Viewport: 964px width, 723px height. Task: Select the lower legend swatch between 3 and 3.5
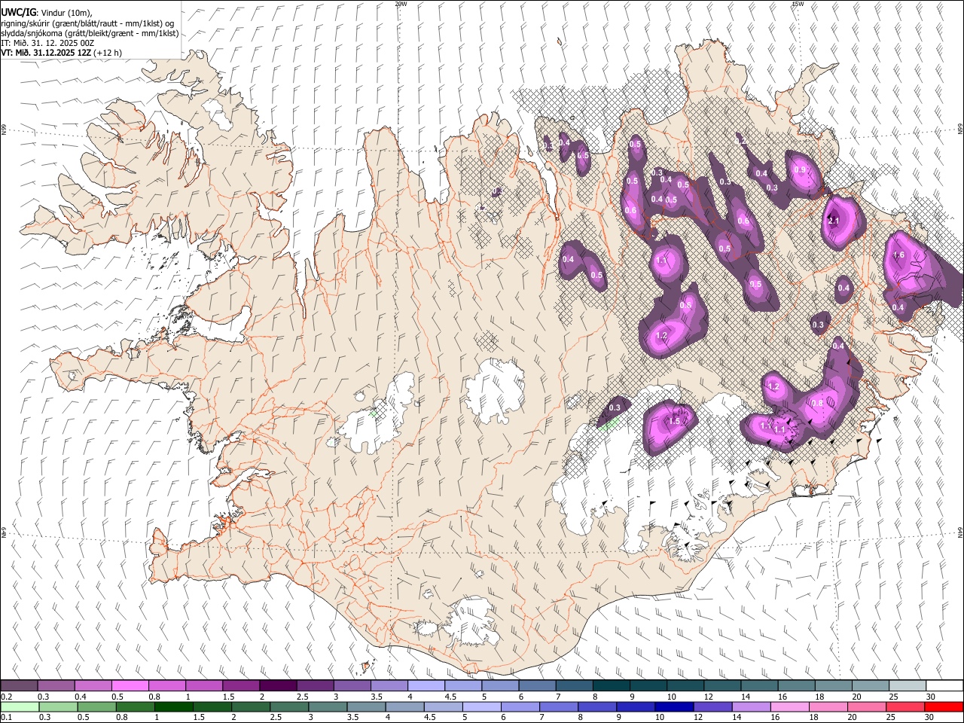point(327,707)
